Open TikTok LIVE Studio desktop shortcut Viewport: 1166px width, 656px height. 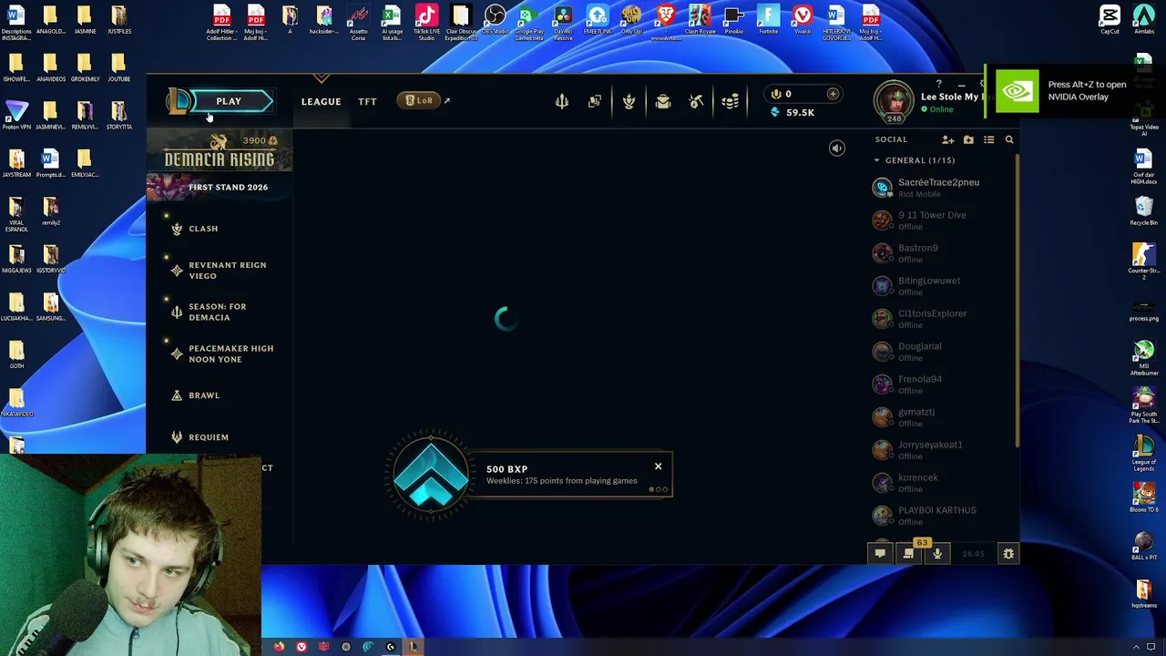[x=426, y=22]
